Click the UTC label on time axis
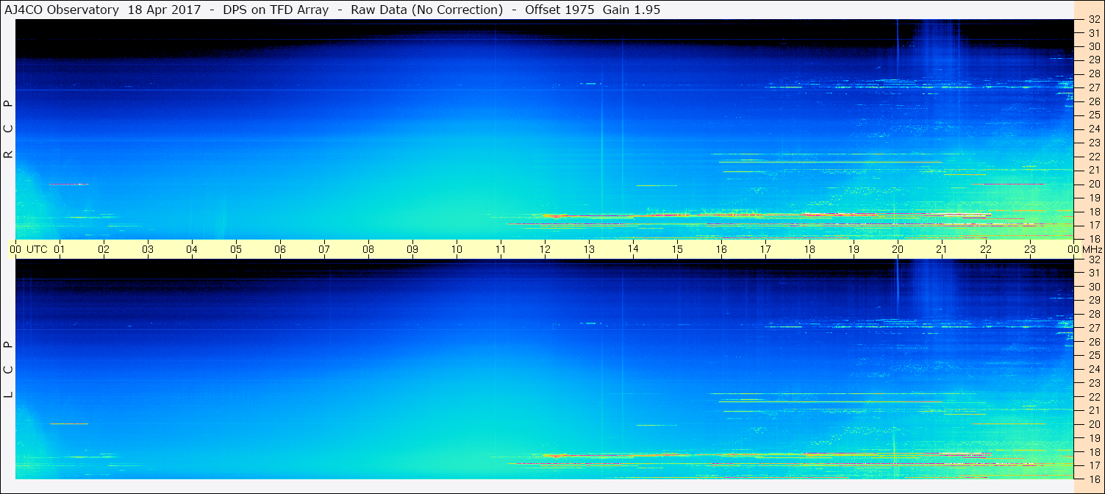 (x=37, y=249)
